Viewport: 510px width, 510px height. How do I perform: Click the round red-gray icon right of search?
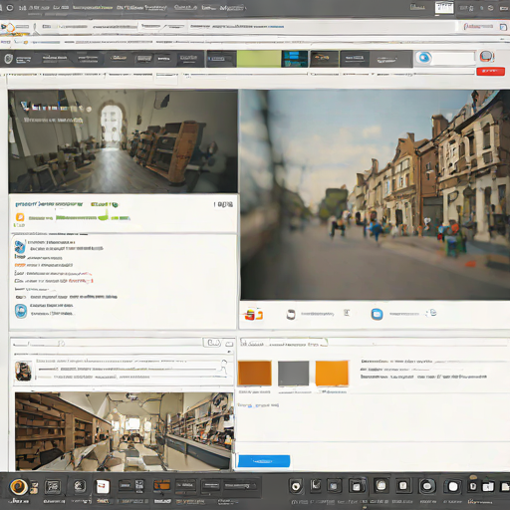pyautogui.click(x=486, y=57)
